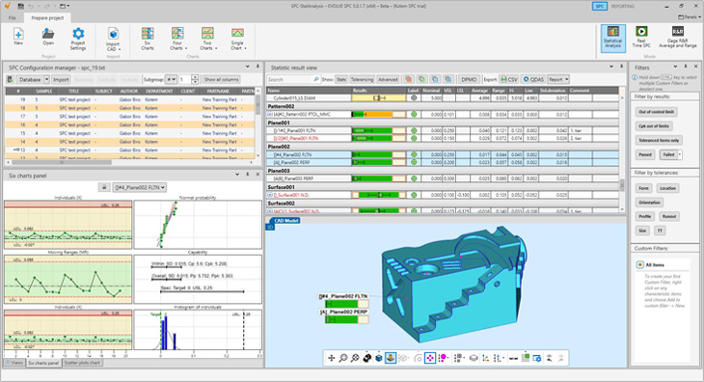Toggle the Stats show button

(x=341, y=79)
